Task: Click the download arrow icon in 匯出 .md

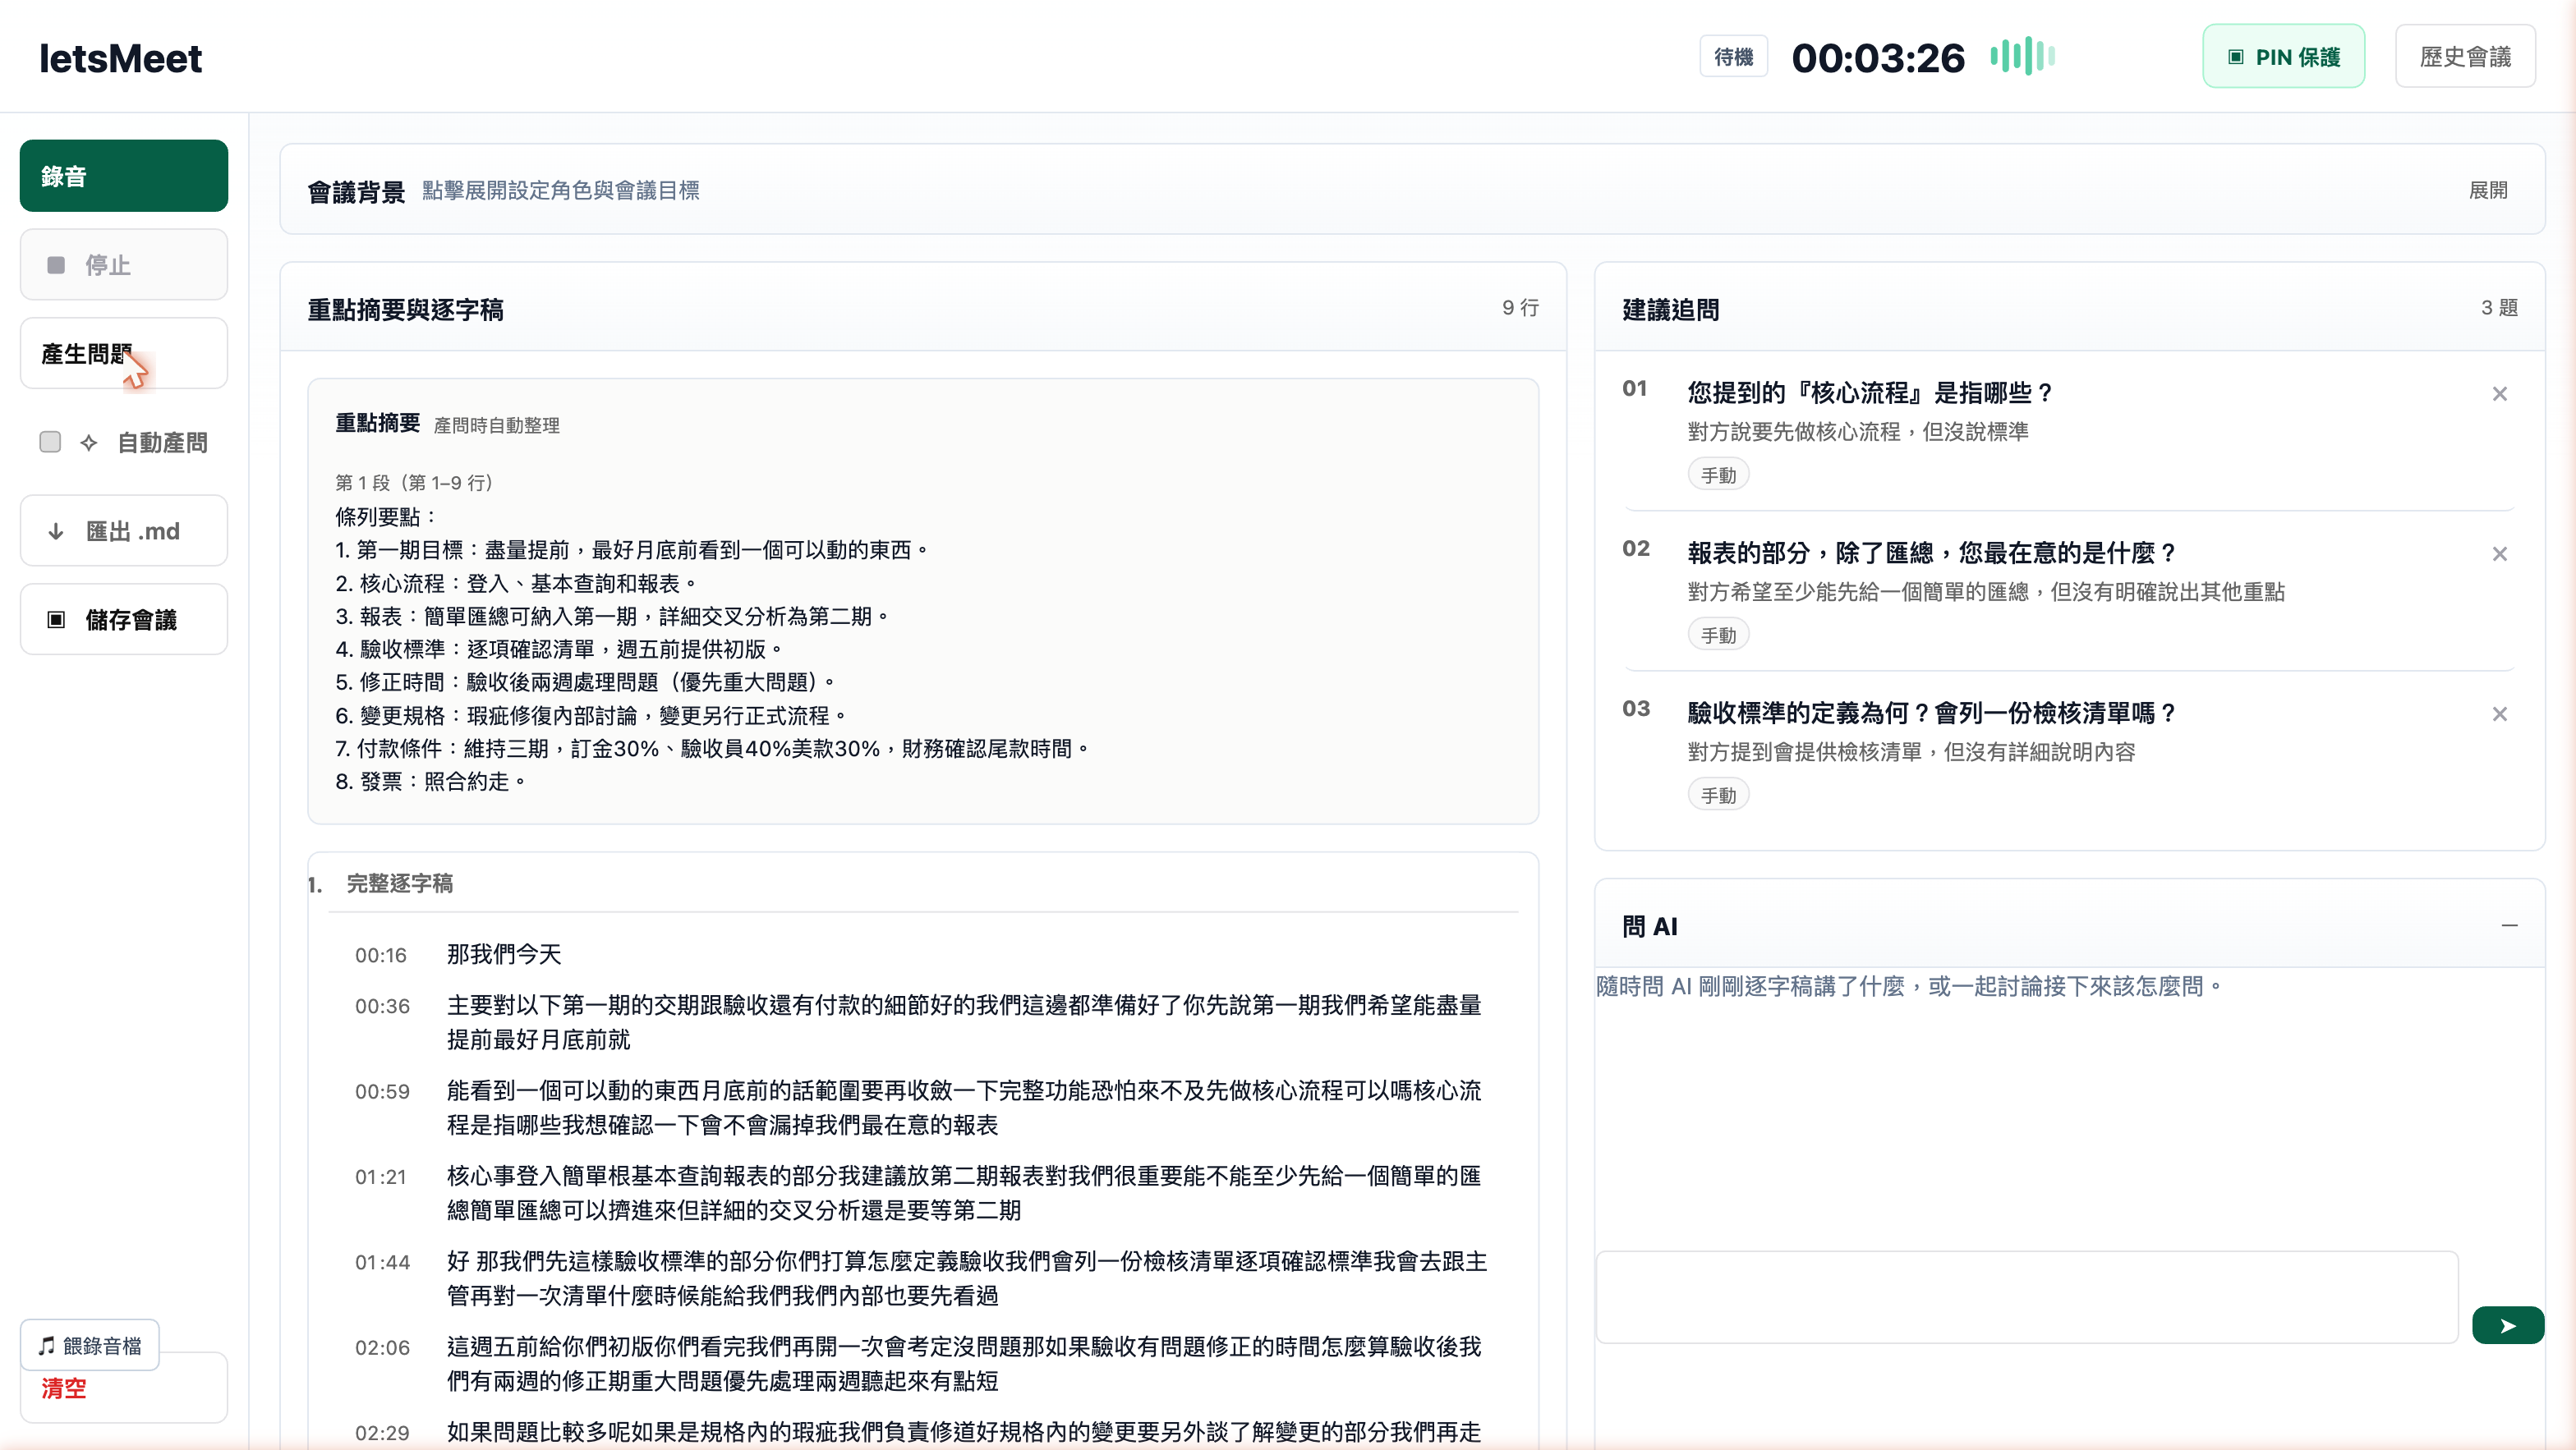Action: point(56,531)
